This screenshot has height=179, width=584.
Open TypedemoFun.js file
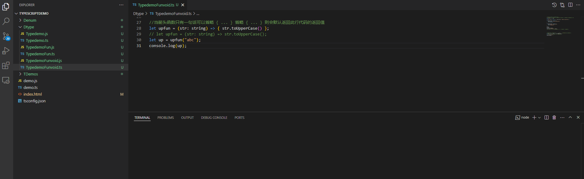(x=71, y=47)
